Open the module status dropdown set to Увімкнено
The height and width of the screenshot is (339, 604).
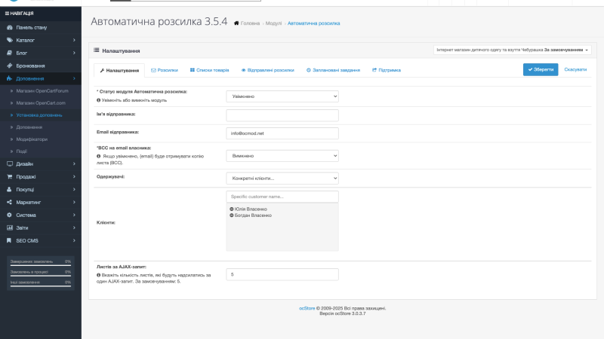(282, 96)
